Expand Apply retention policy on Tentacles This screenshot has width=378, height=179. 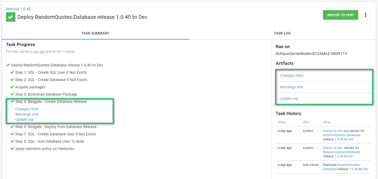[45, 149]
